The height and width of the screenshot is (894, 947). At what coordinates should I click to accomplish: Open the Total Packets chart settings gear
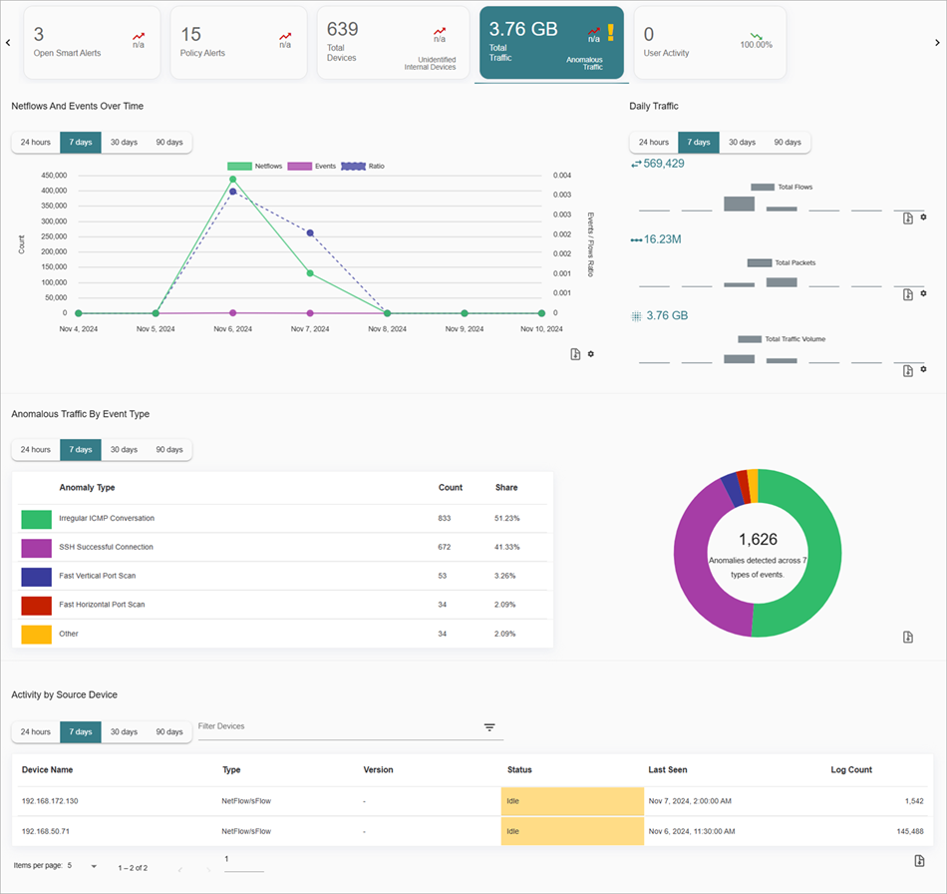pyautogui.click(x=924, y=294)
